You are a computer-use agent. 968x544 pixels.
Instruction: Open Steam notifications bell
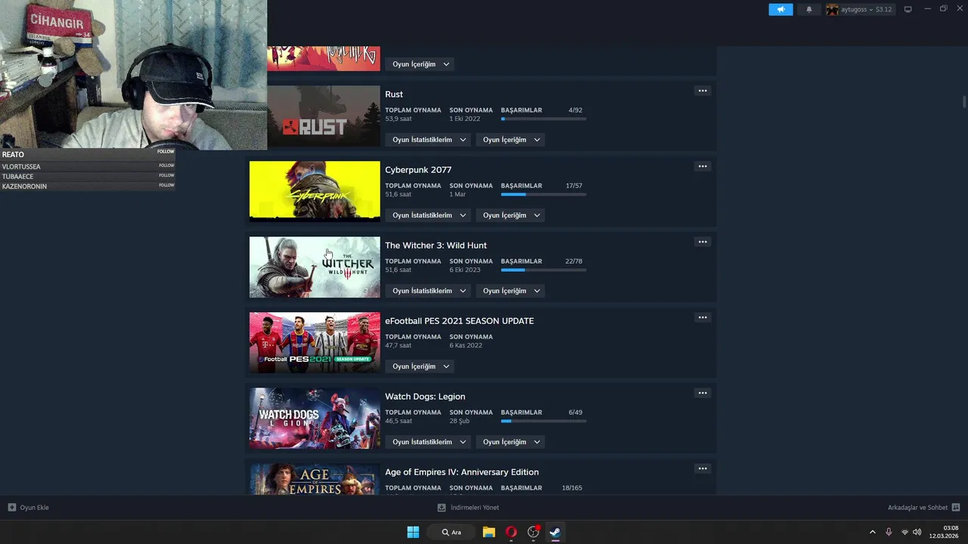tap(809, 10)
